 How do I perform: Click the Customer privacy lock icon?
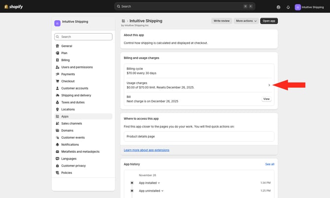coord(57,166)
